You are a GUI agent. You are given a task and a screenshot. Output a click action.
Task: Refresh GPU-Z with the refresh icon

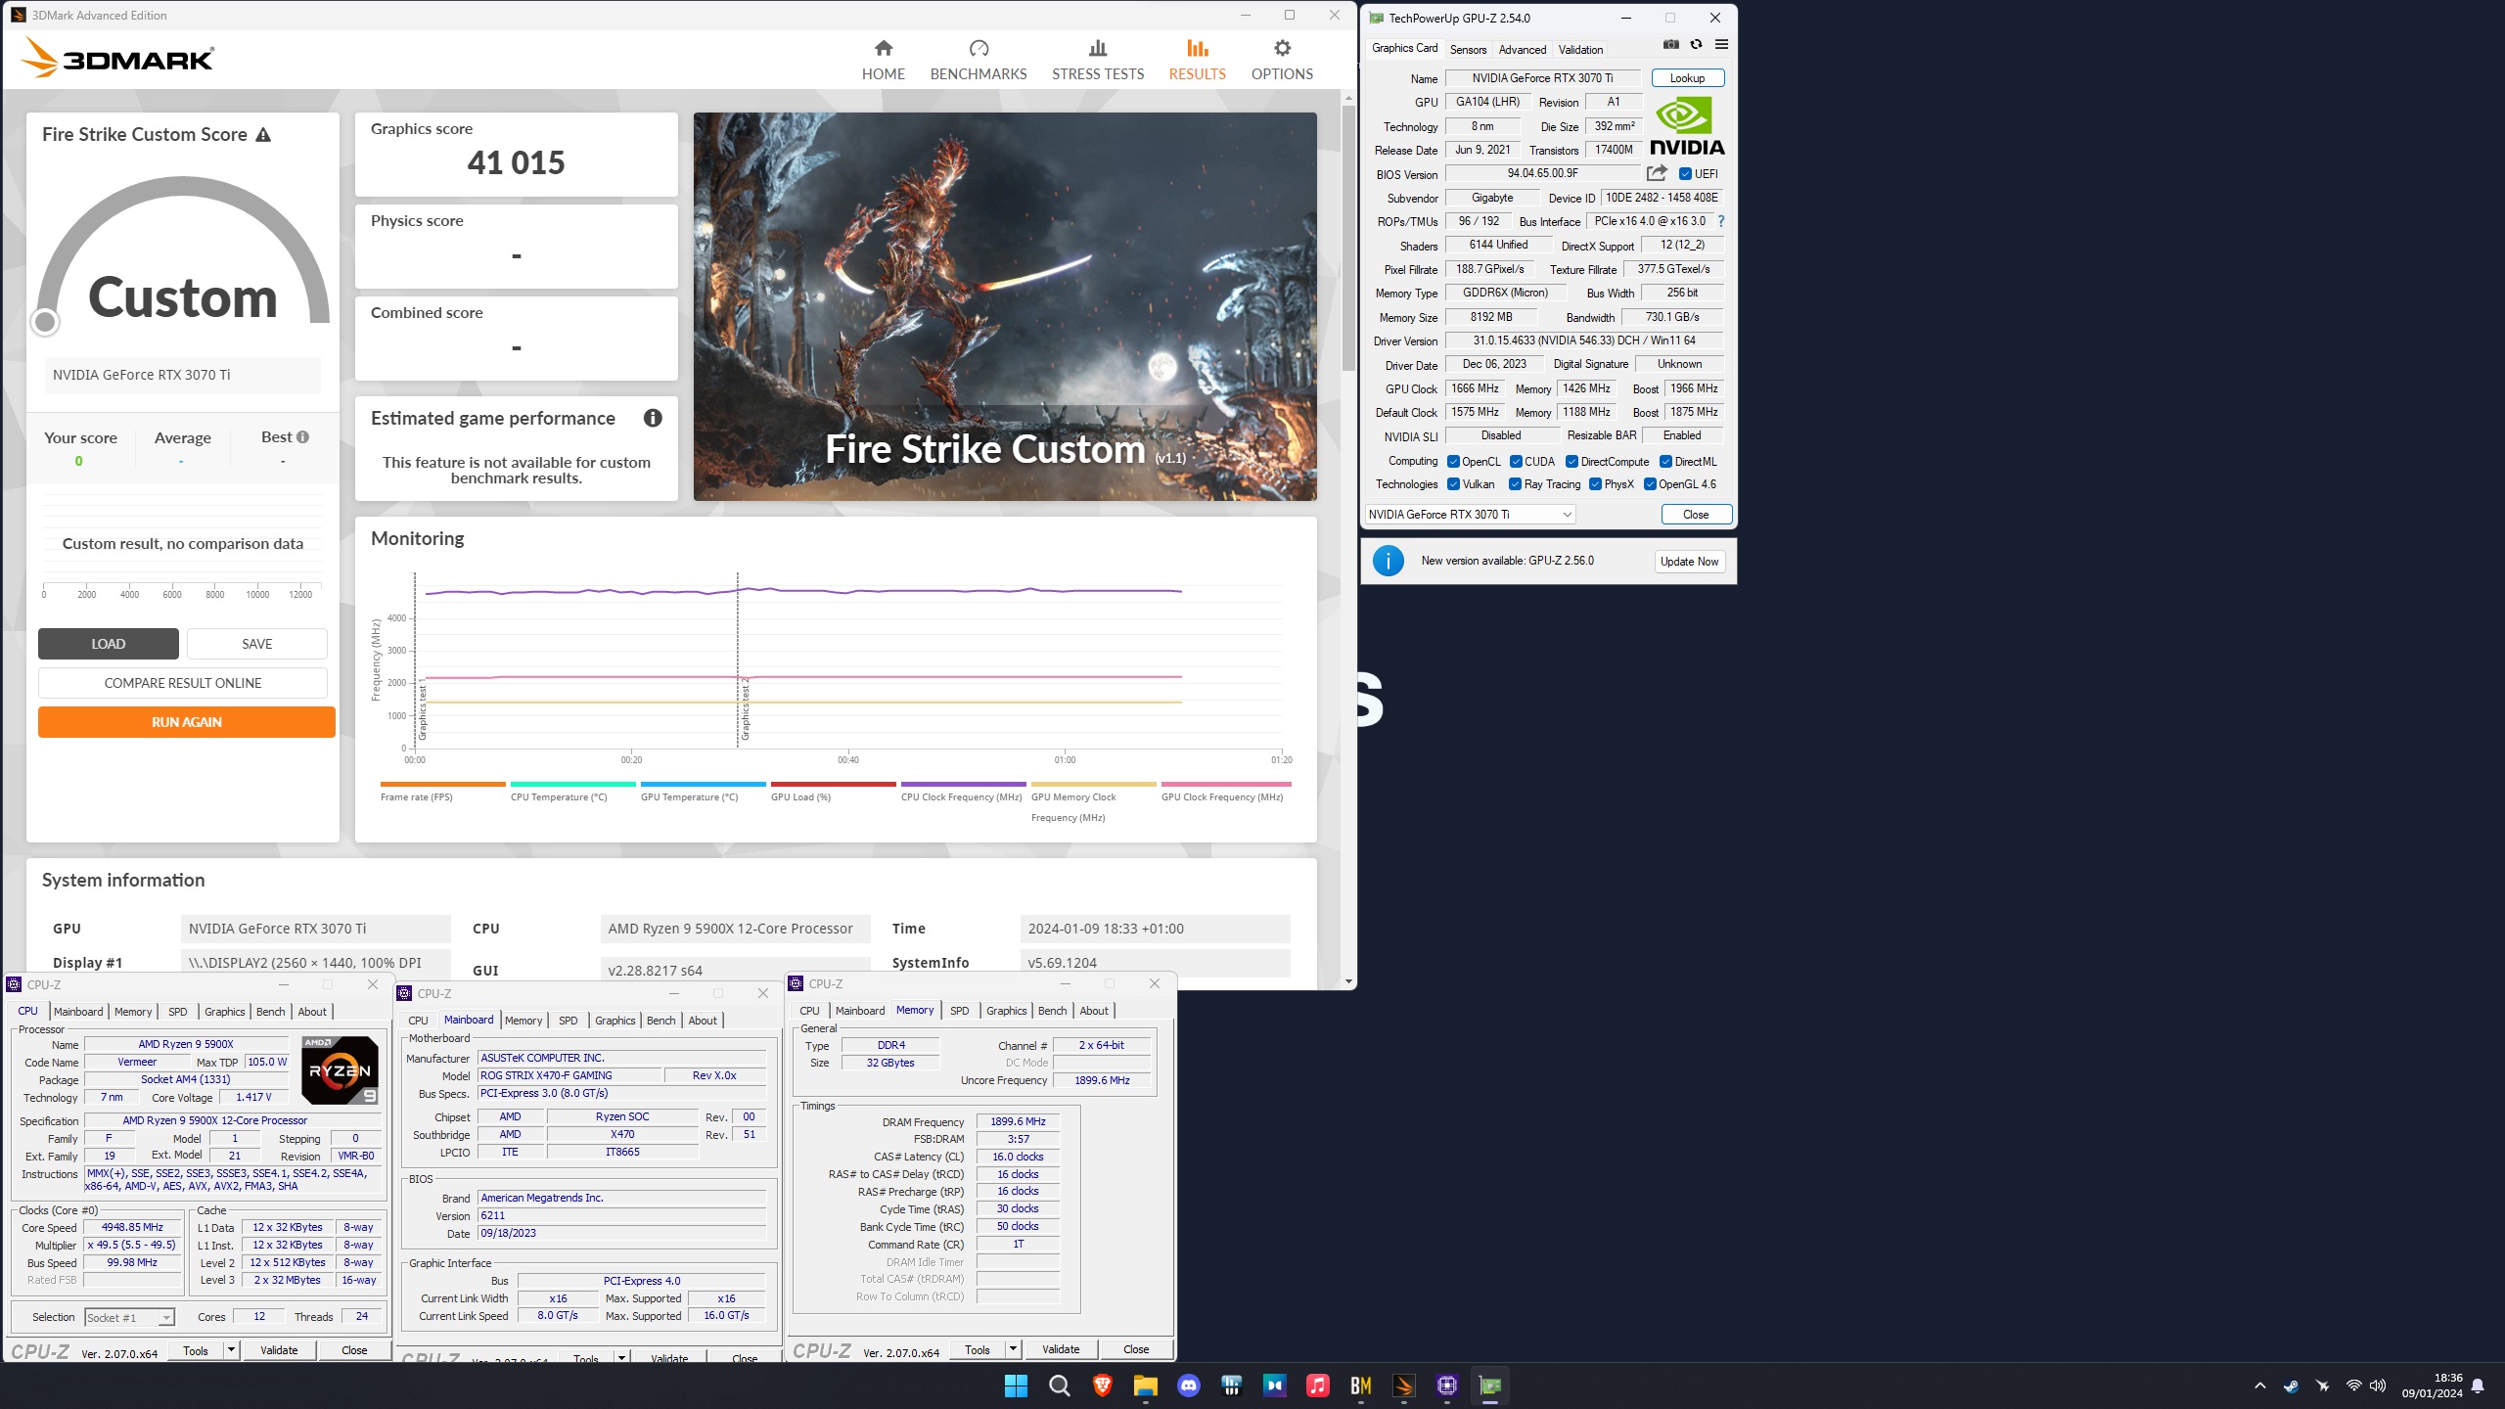(x=1697, y=45)
